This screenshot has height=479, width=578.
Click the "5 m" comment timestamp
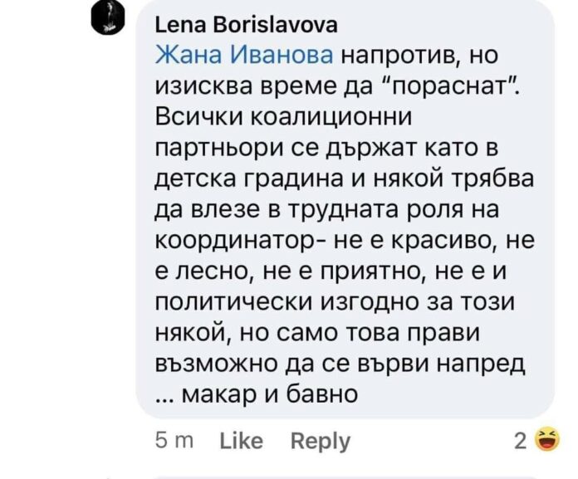(174, 440)
